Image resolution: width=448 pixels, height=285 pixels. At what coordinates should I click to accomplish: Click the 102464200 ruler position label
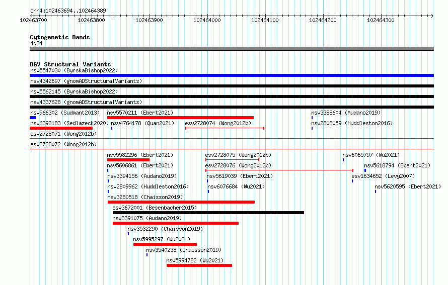323,20
